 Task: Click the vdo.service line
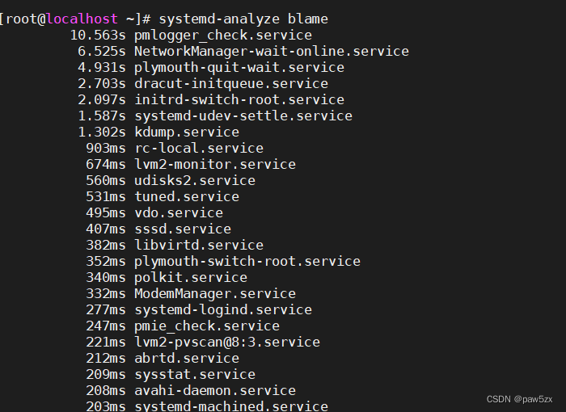point(178,212)
